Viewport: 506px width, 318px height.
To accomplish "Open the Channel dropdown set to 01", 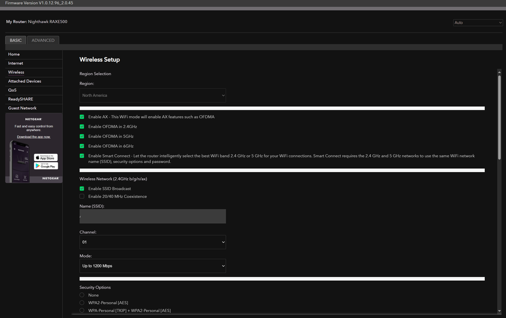I will point(152,242).
